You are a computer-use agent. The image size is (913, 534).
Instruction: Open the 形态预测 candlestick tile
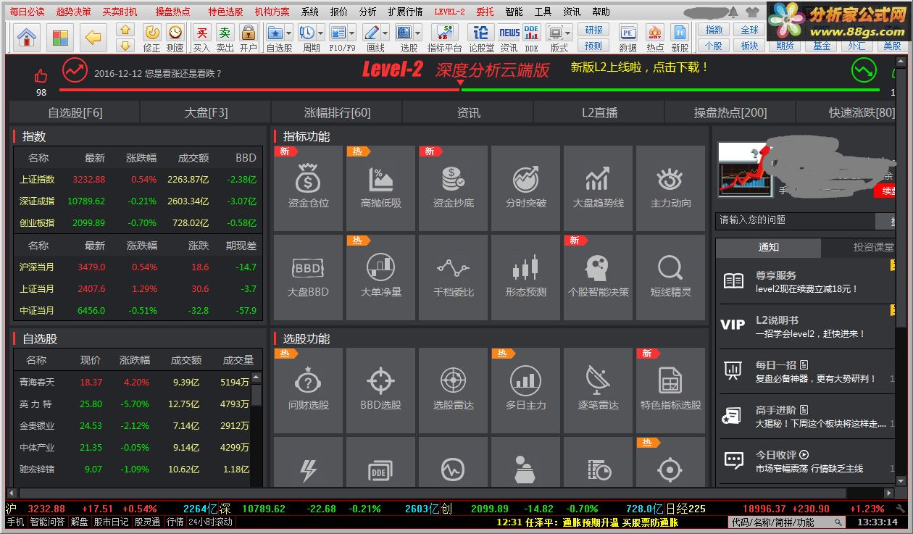pos(526,277)
